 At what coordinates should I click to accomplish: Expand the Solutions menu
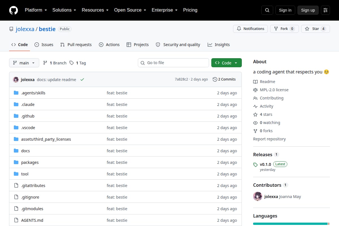pos(64,10)
